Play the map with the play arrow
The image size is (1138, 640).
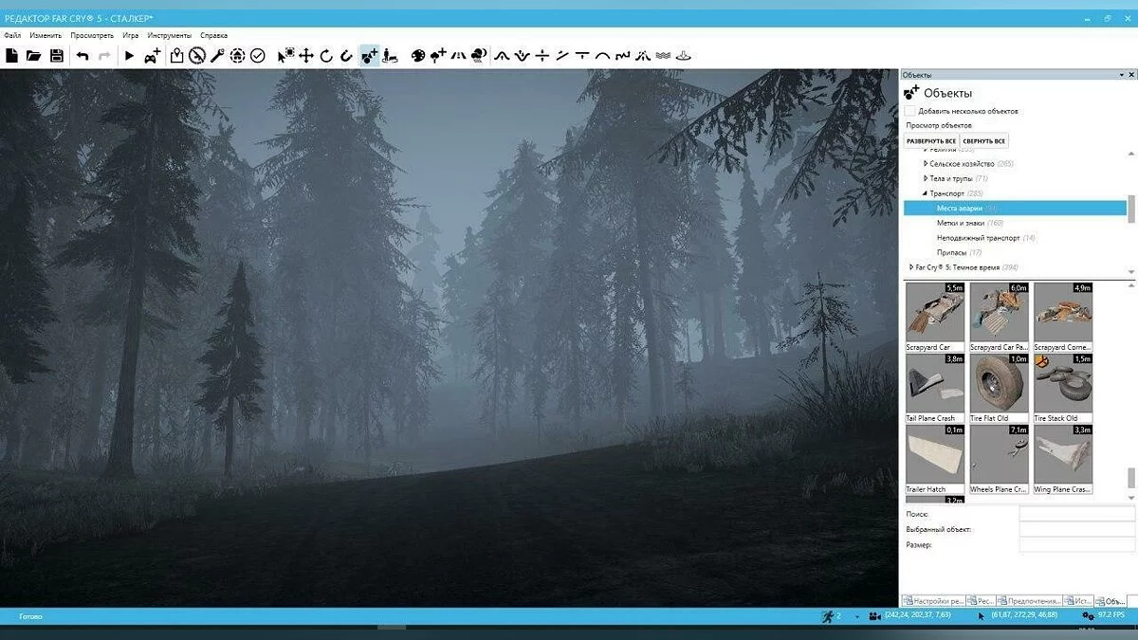pyautogui.click(x=130, y=56)
